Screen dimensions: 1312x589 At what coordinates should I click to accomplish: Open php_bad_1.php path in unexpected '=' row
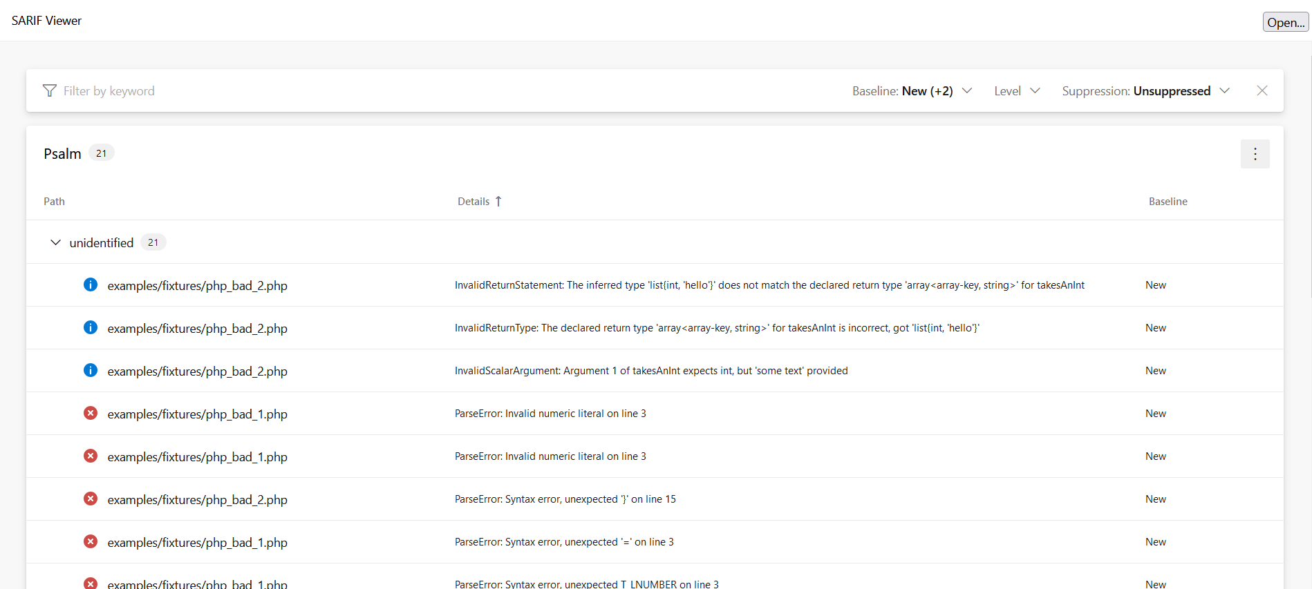(198, 543)
